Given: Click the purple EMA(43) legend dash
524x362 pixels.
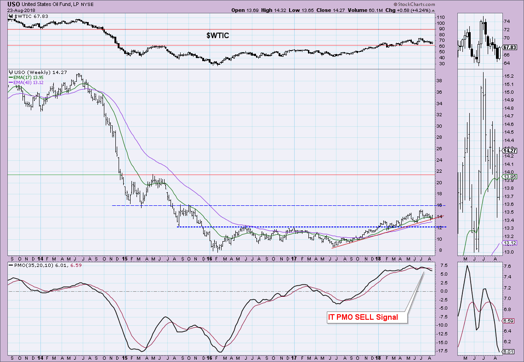Looking at the screenshot, I should [11, 83].
